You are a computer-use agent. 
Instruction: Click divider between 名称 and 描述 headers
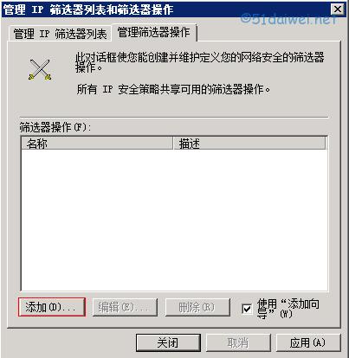point(173,144)
